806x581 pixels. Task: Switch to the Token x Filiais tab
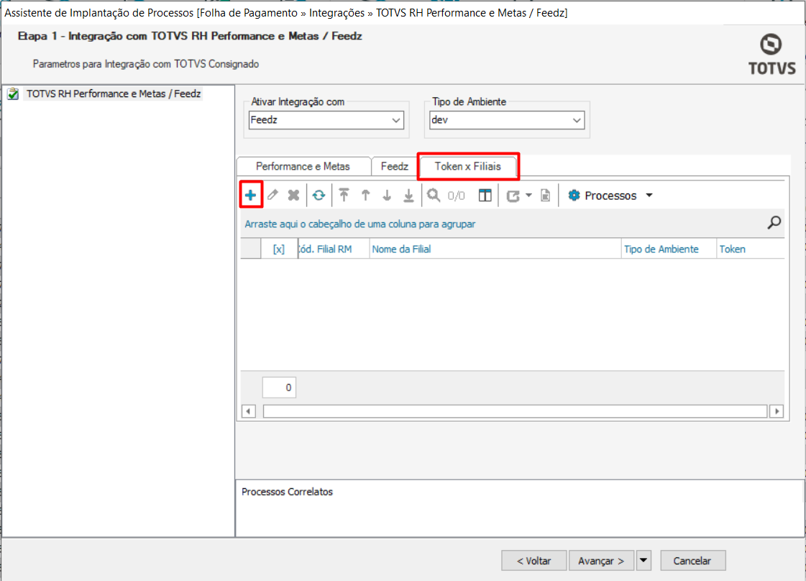468,166
